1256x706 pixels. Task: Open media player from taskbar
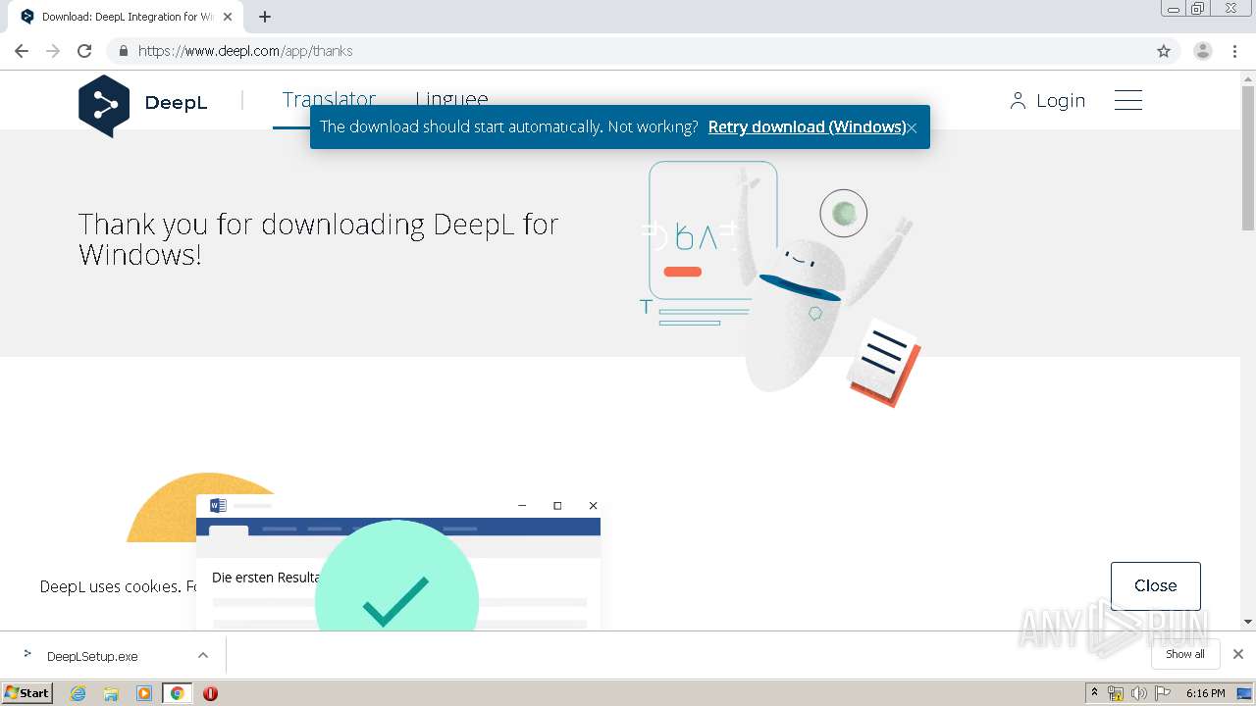(144, 693)
